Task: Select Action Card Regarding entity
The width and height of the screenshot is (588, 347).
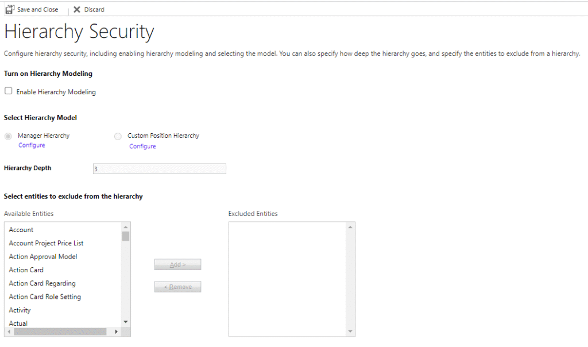Action: coord(42,283)
